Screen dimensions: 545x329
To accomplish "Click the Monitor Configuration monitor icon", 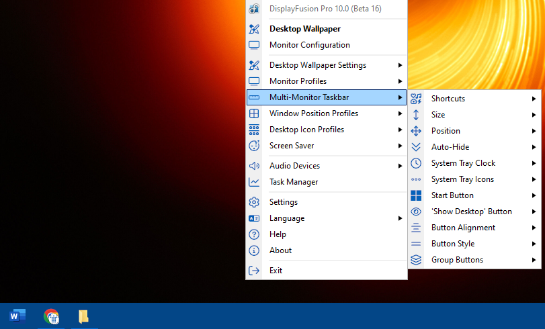I will point(254,45).
